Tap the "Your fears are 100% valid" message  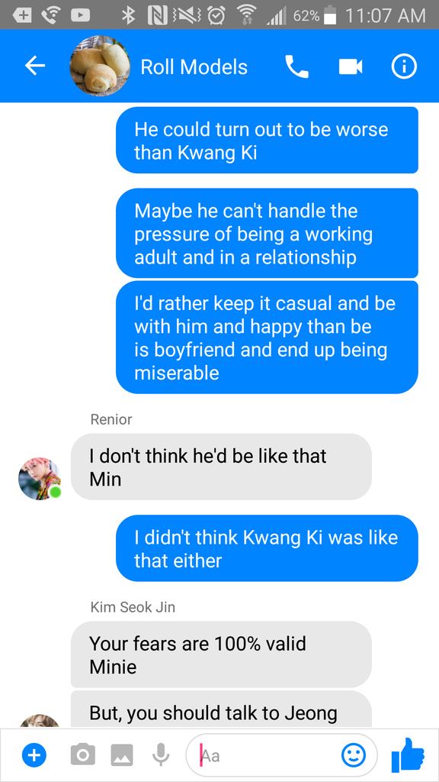click(x=221, y=654)
